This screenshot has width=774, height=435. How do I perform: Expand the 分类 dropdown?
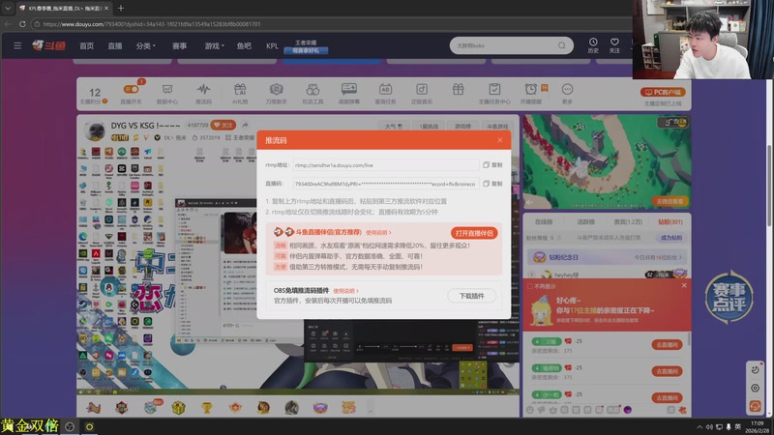(x=146, y=45)
